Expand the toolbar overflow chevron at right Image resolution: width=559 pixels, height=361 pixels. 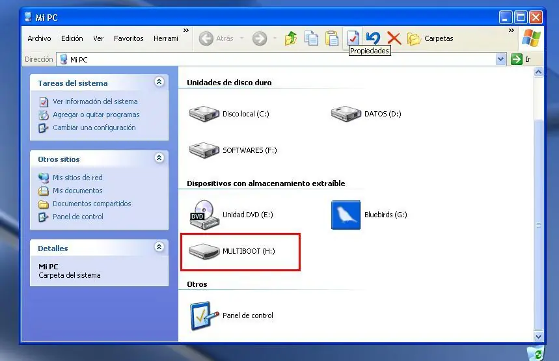pyautogui.click(x=511, y=31)
